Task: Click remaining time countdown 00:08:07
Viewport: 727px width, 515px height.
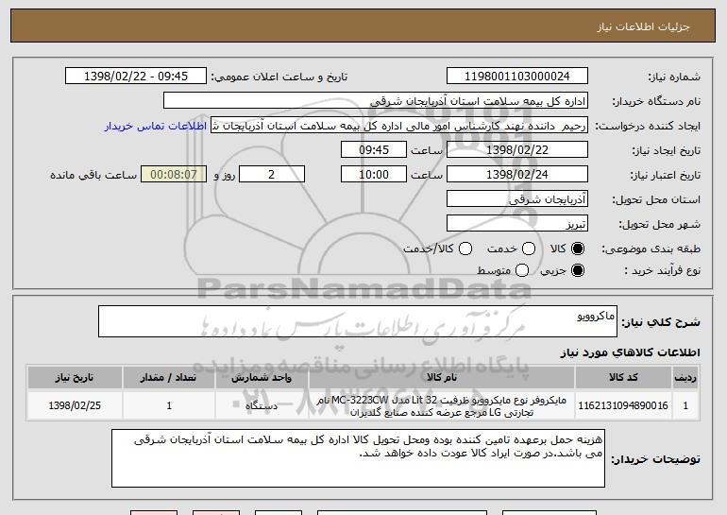Action: pyautogui.click(x=174, y=175)
